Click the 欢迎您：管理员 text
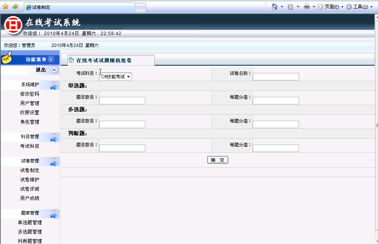 click(19, 45)
